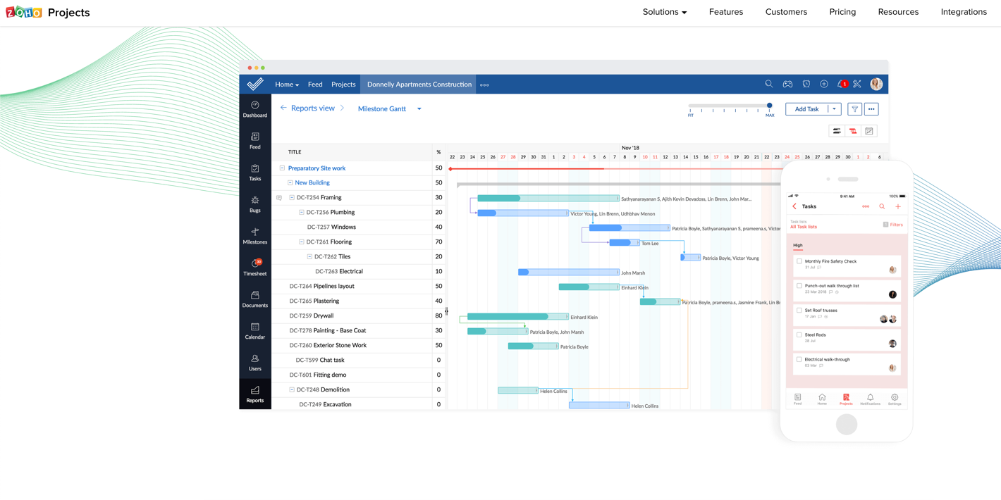Check the Electrical walk-through task

(x=799, y=359)
